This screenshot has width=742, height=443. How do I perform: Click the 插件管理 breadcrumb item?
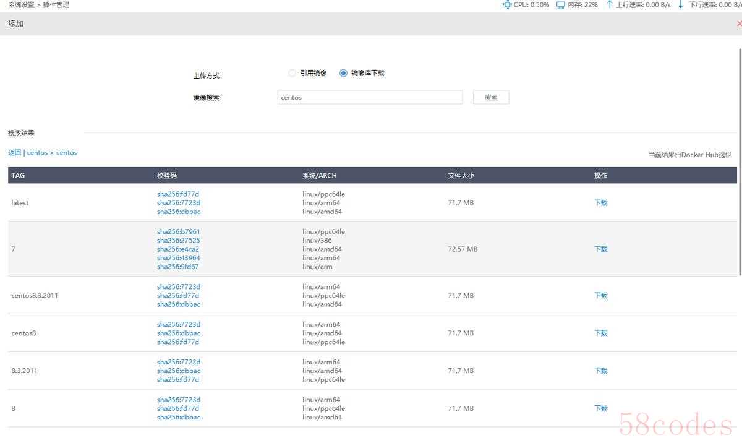tap(56, 5)
